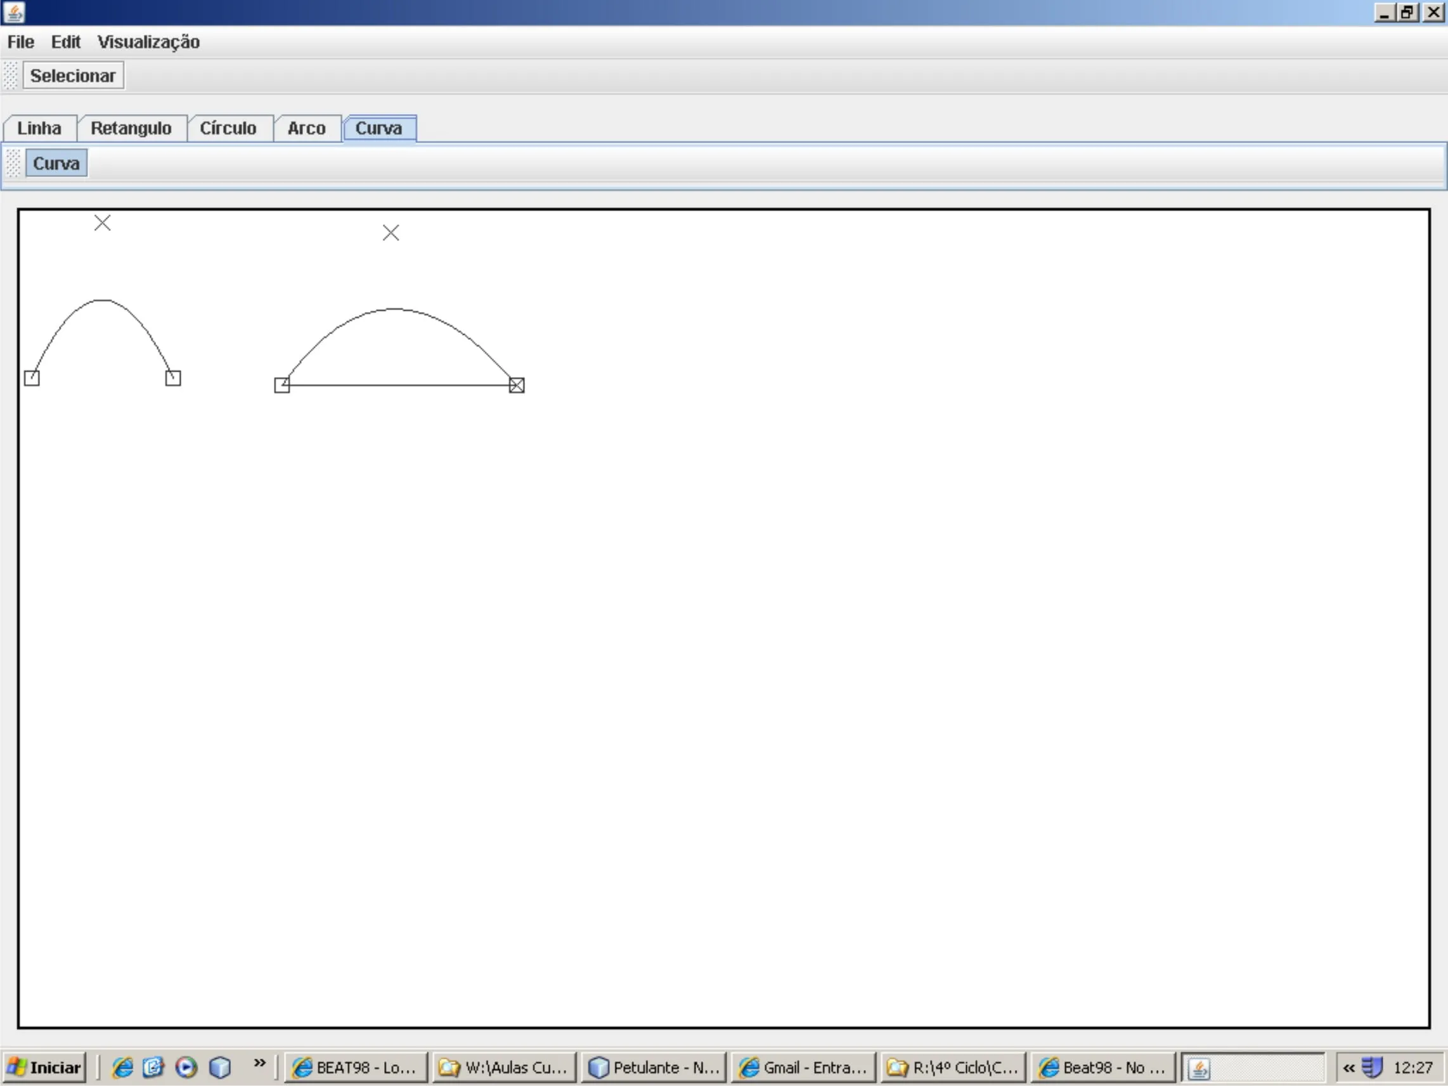Open the Edit menu

pos(65,42)
